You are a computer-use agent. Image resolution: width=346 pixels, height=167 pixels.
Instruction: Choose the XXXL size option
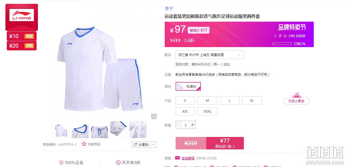[208, 111]
